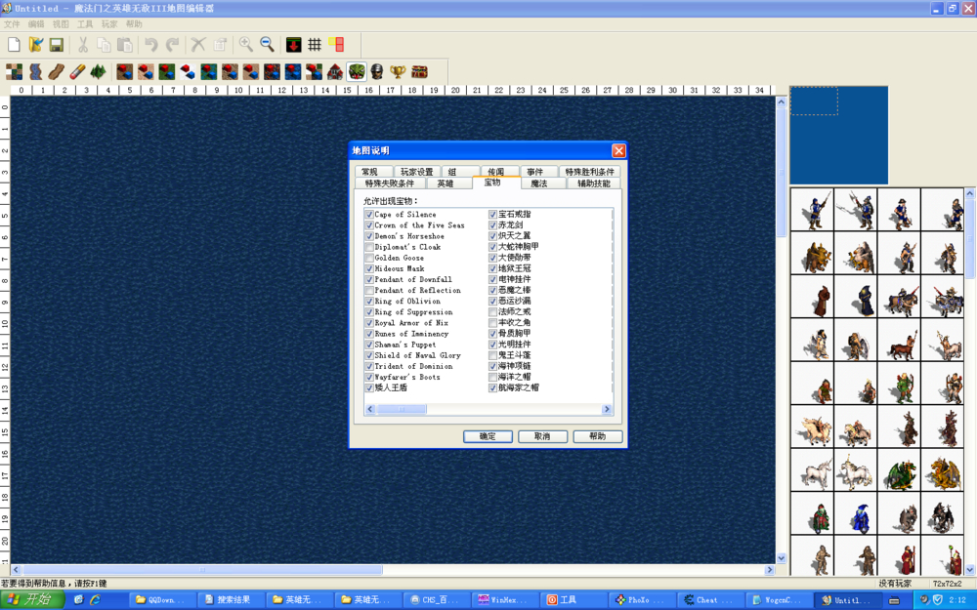Open the 玩家 menu
Viewport: 977px width, 610px height.
point(109,24)
